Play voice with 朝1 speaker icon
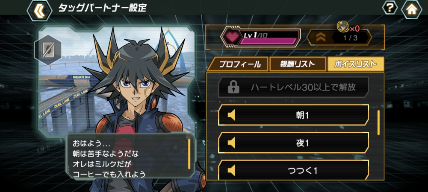The height and width of the screenshot is (192, 428). 231,116
